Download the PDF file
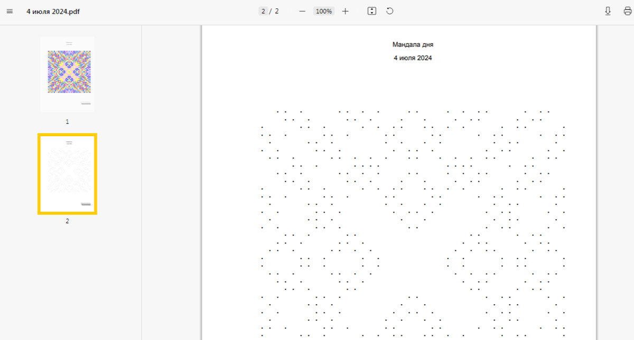The height and width of the screenshot is (340, 634). 608,11
